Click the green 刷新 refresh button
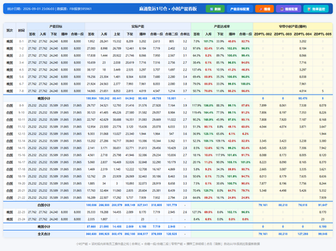This screenshot has height=251, width=336. point(215,9)
